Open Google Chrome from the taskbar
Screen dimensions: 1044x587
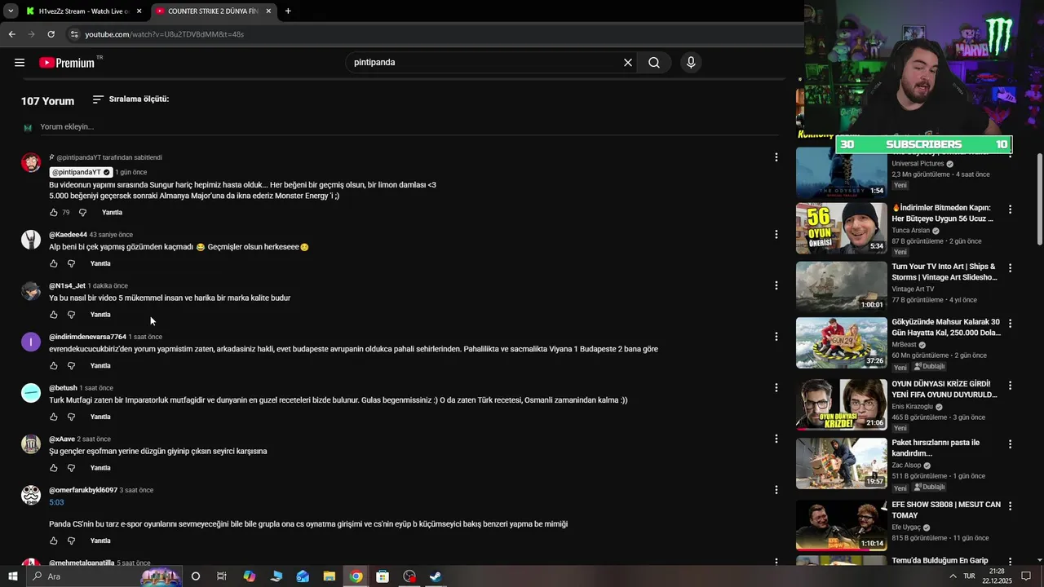click(x=356, y=576)
